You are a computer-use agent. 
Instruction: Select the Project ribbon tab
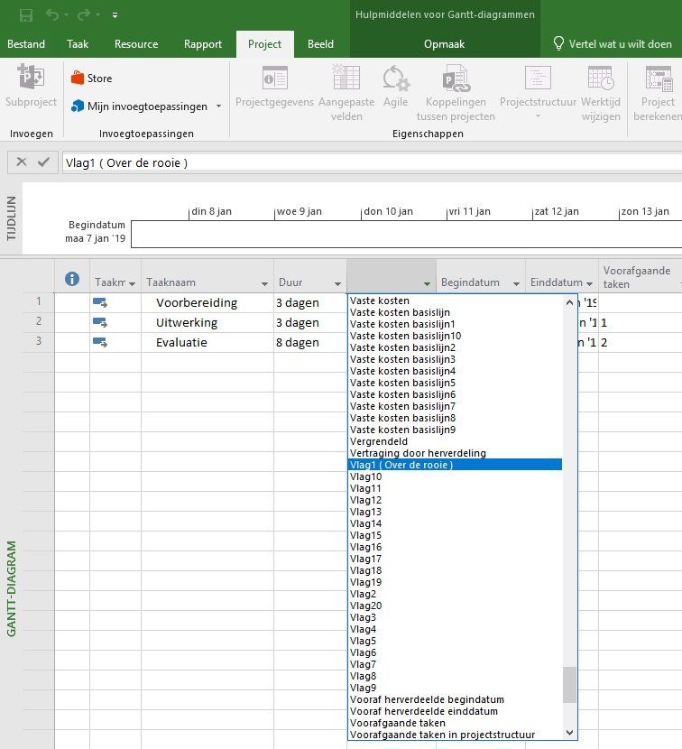click(x=264, y=44)
